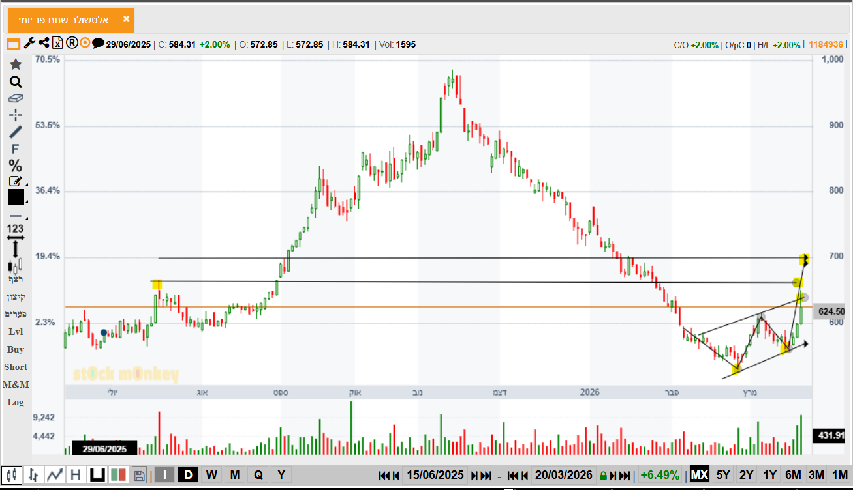Click the green-red color scheme icon

click(x=118, y=475)
